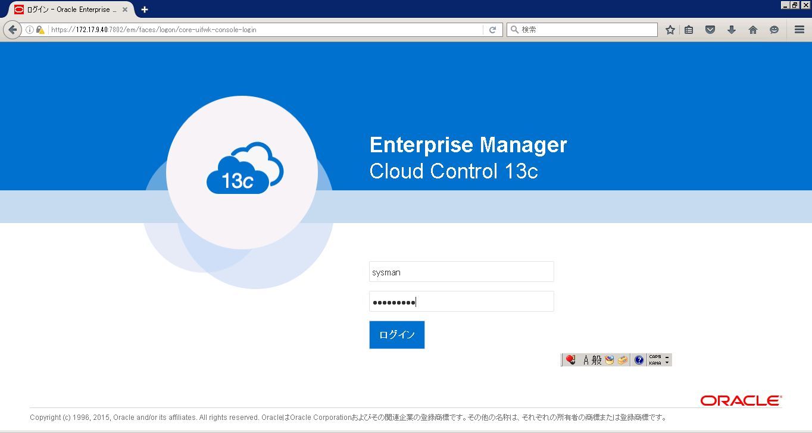
Task: Go back using the browser back arrow
Action: point(13,30)
